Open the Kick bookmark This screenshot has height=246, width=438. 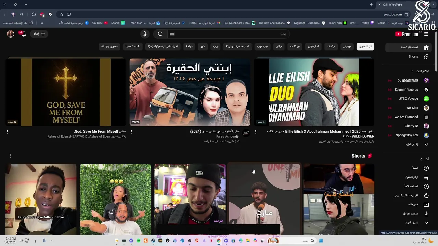[x=338, y=23]
